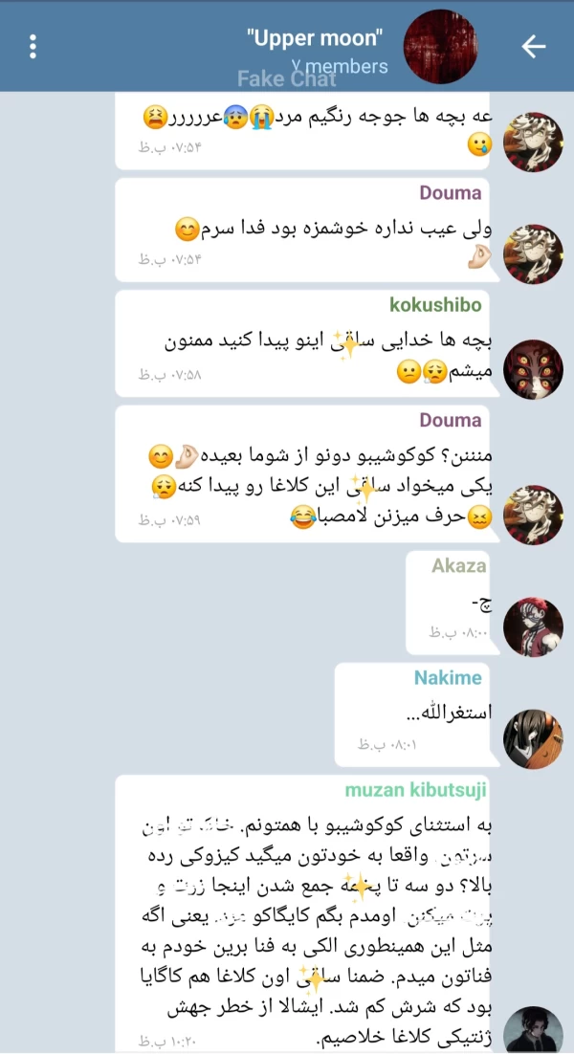Image resolution: width=574 pixels, height=1054 pixels.
Task: Select the muzan kibutsuji sender name
Action: 416,790
